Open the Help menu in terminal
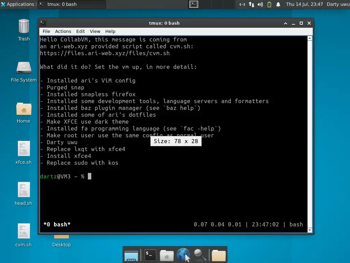This screenshot has height=263, width=350. (110, 31)
